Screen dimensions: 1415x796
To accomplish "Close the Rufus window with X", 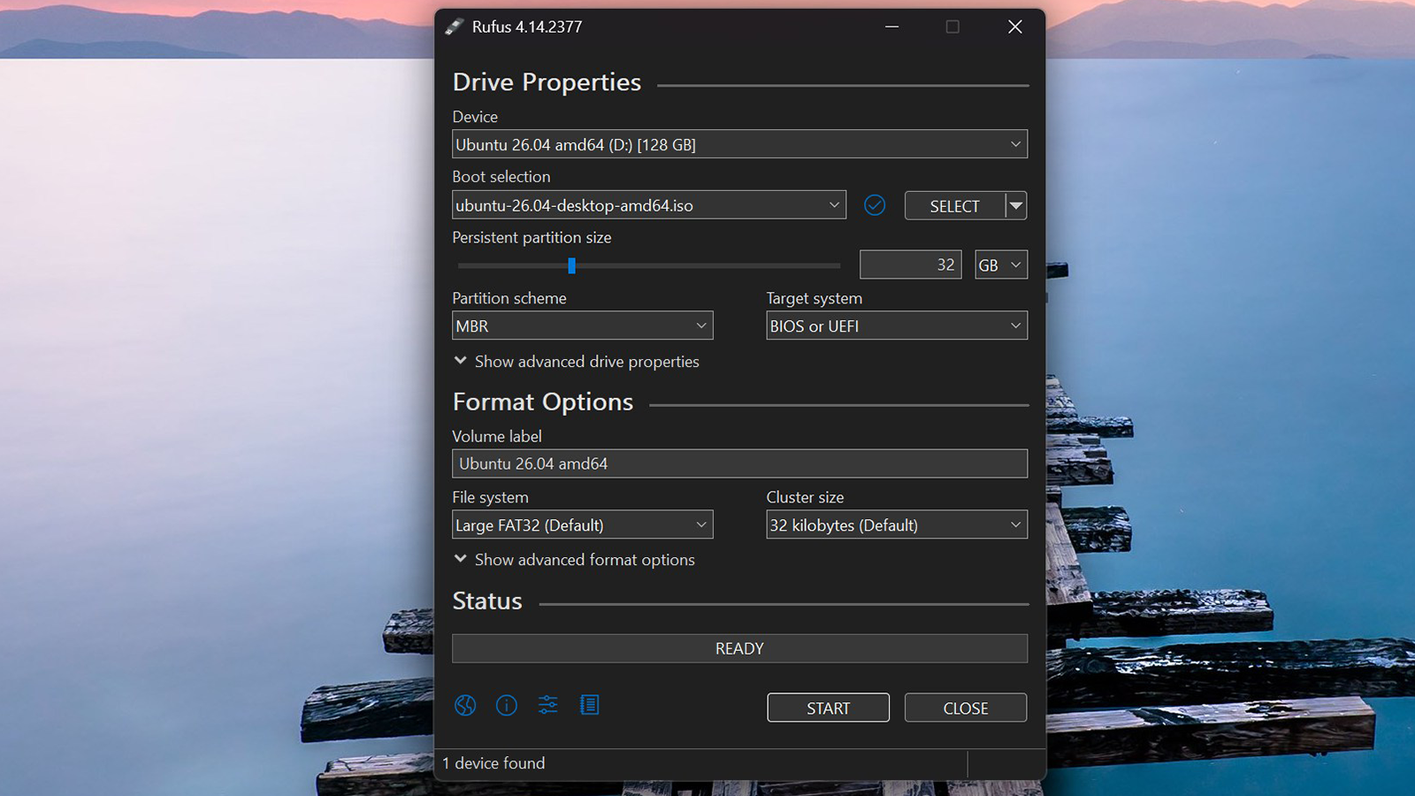I will [x=1015, y=27].
